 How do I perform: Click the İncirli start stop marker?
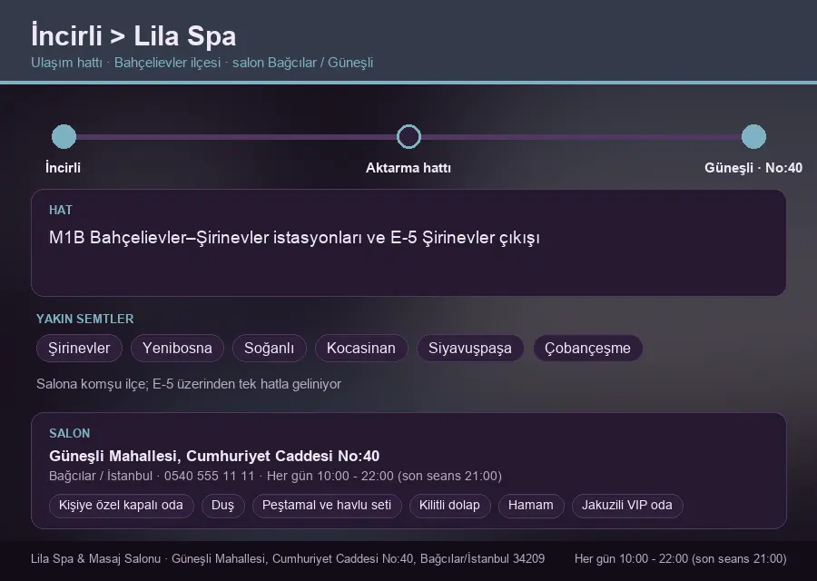[x=64, y=136]
